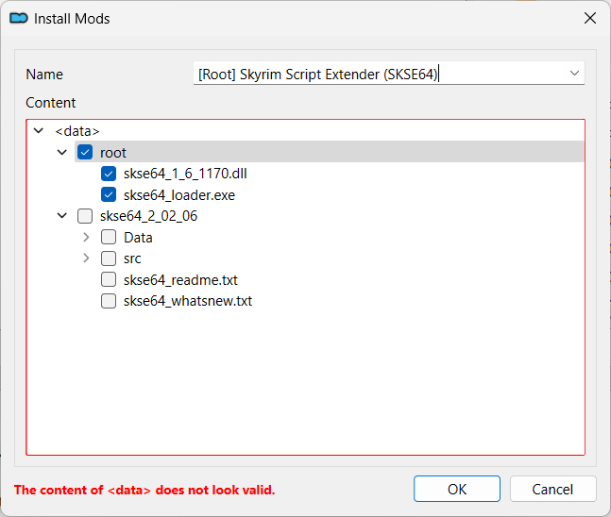Check skse64_readme.txt checkbox
This screenshot has width=611, height=517.
click(x=109, y=280)
